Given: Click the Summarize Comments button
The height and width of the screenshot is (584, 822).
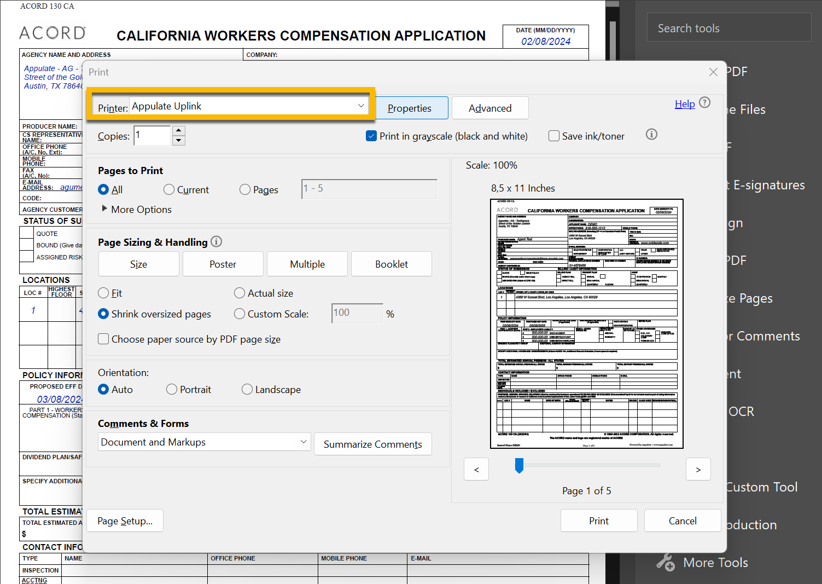Looking at the screenshot, I should pyautogui.click(x=372, y=444).
